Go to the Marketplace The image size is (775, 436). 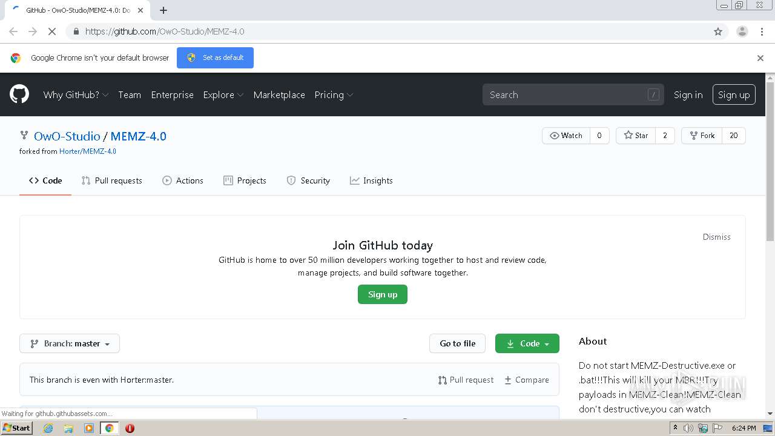tap(279, 94)
